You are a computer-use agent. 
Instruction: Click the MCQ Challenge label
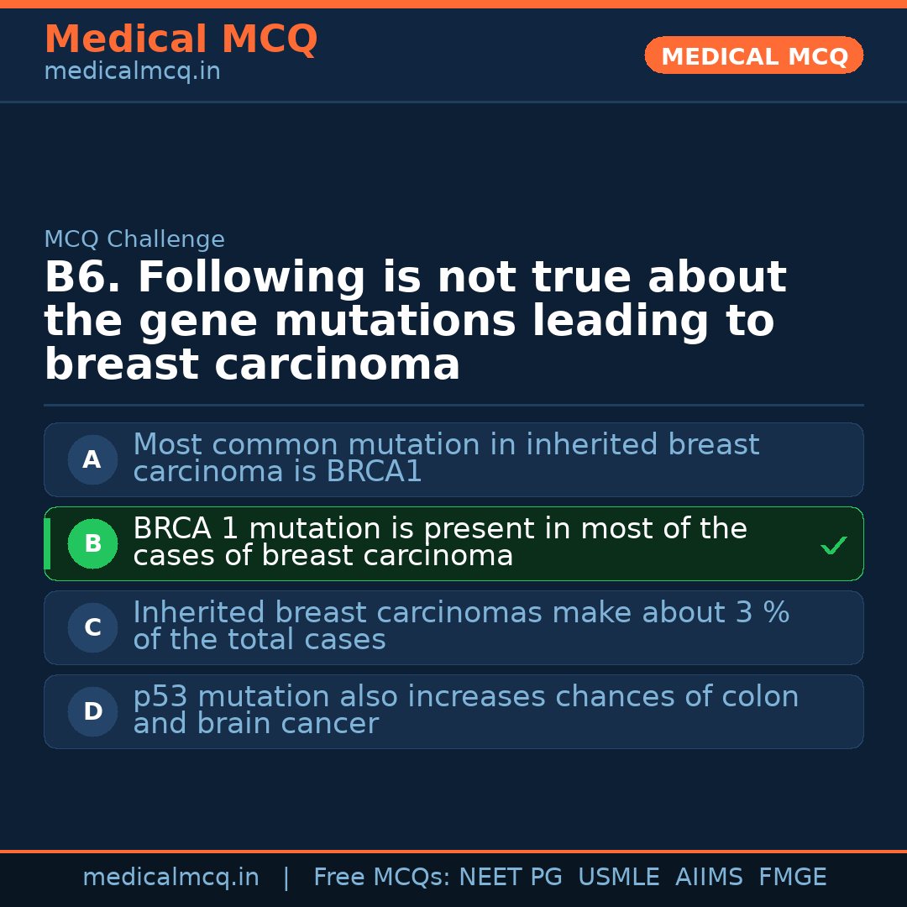[x=134, y=240]
